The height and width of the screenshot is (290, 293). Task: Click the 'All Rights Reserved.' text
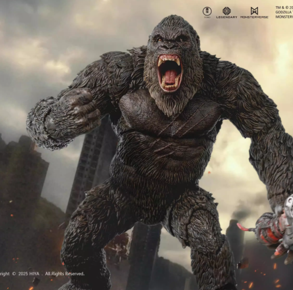pos(65,274)
